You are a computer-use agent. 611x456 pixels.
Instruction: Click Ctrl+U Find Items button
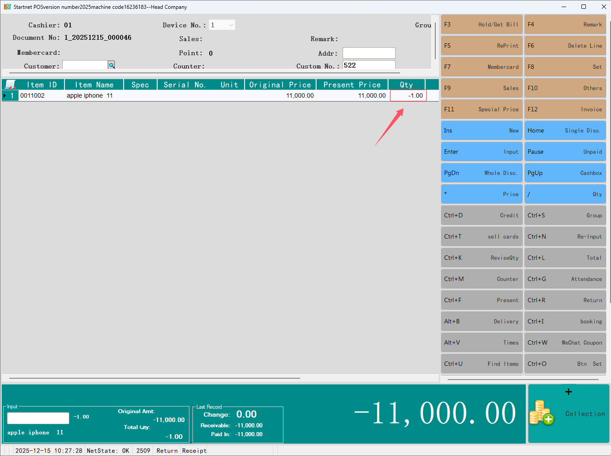point(481,364)
